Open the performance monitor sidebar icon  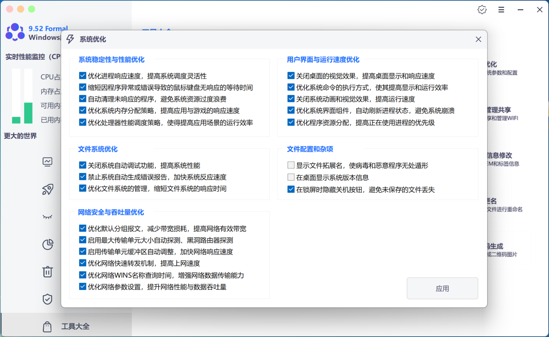[48, 162]
